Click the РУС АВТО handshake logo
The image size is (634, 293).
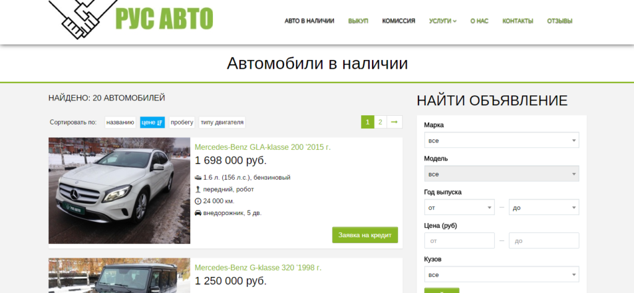point(130,19)
